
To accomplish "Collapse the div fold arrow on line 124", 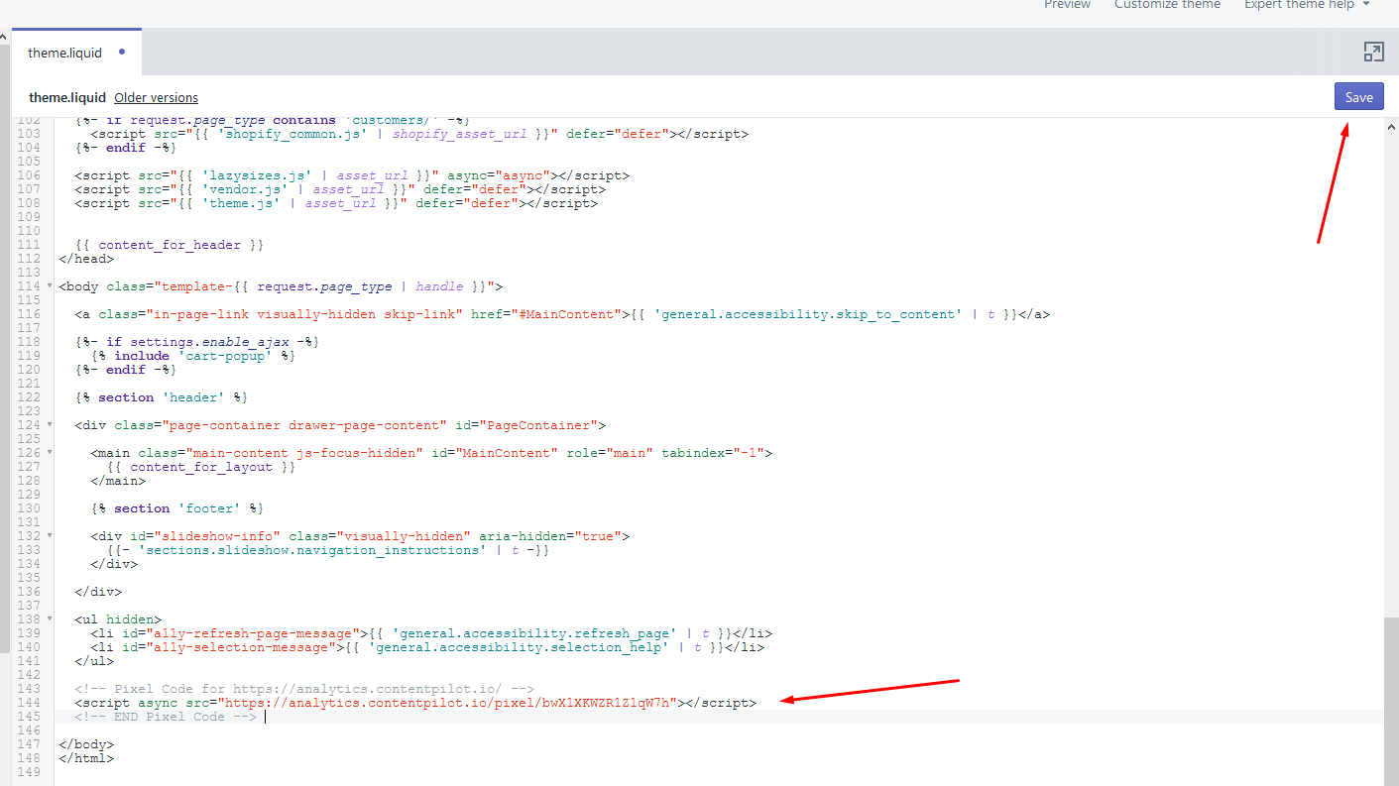I will click(50, 425).
